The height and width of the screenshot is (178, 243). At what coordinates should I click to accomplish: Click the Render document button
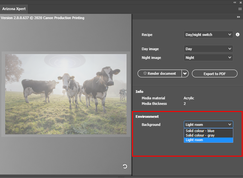pos(160,73)
